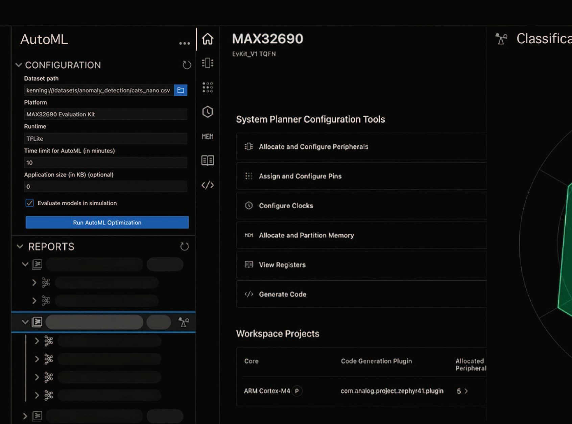This screenshot has height=424, width=572.
Task: Click the AutoML time limit field
Action: [x=105, y=163]
